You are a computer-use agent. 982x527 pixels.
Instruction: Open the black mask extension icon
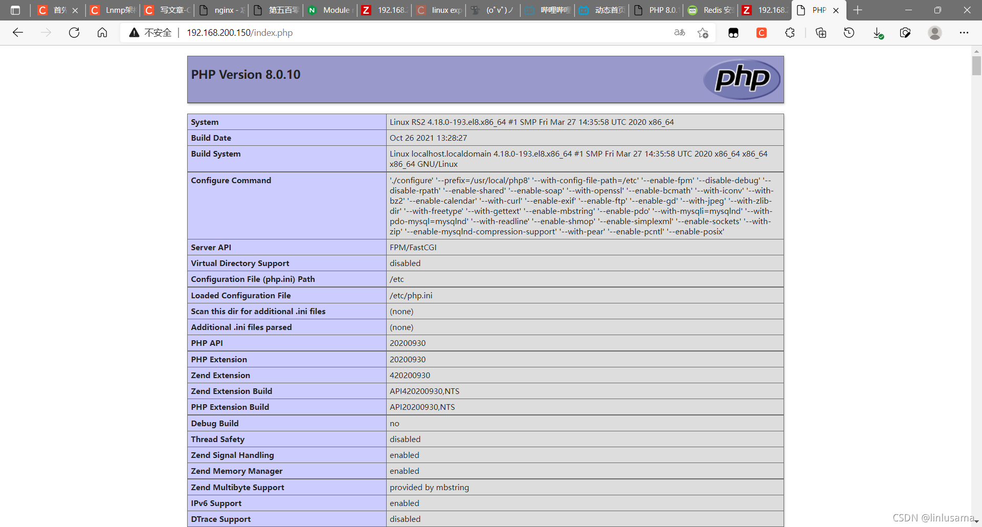[x=733, y=33]
